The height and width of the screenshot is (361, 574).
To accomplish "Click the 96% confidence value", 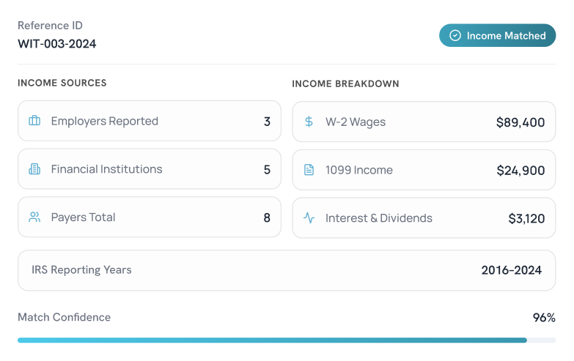I will 544,318.
